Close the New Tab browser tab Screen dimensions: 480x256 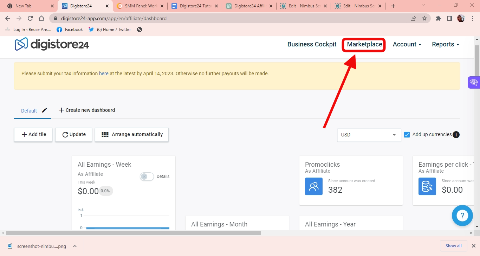coord(52,6)
